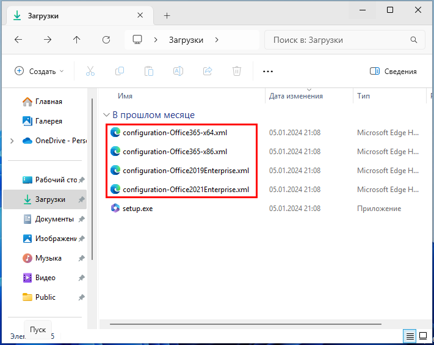Viewport: 434px width, 345px height.
Task: Click the Delete trash icon
Action: tap(237, 72)
